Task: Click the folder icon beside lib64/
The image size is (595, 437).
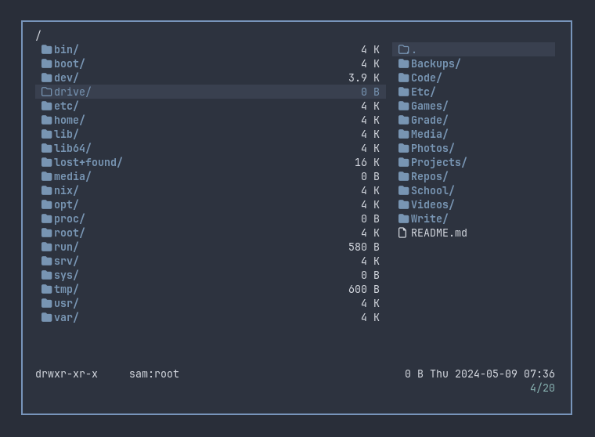Action: pos(46,148)
